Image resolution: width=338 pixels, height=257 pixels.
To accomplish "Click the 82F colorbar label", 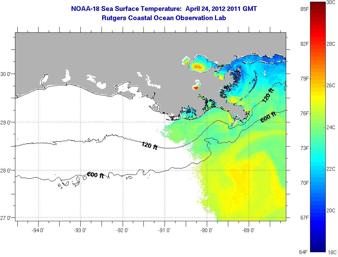I will click(304, 44).
